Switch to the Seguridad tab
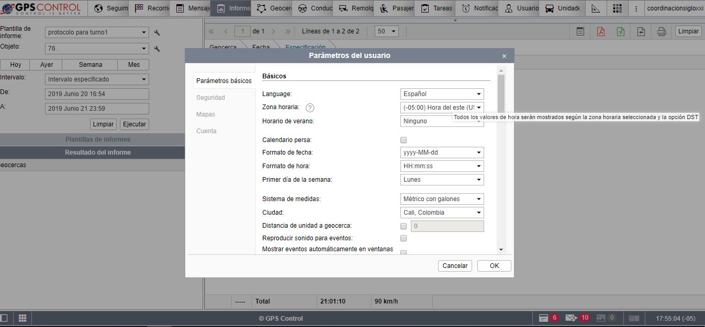This screenshot has width=705, height=327. click(x=210, y=98)
